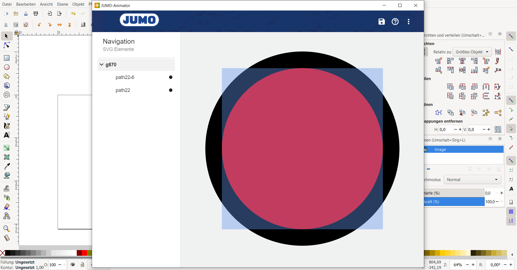This screenshot has width=517, height=270.
Task: Toggle the dot next to path22
Action: (170, 90)
